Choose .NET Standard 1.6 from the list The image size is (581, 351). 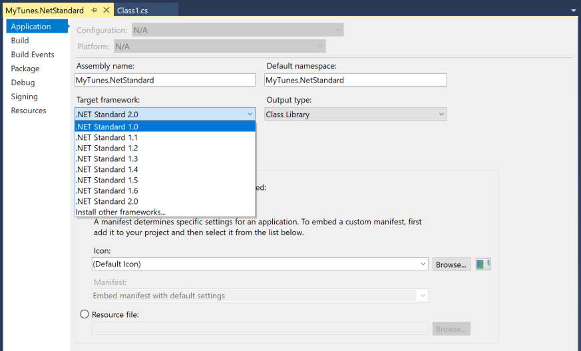[x=165, y=191]
